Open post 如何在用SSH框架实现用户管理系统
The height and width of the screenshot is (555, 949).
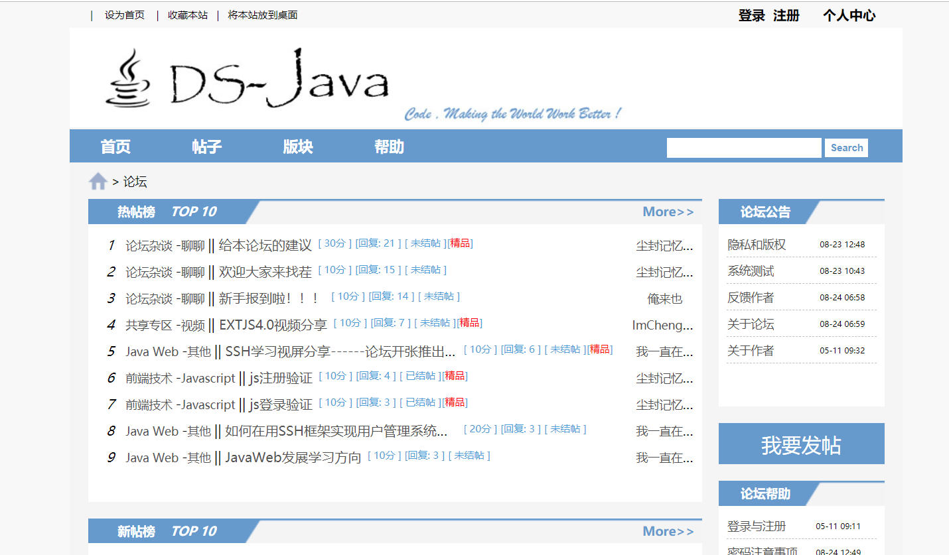coord(336,431)
